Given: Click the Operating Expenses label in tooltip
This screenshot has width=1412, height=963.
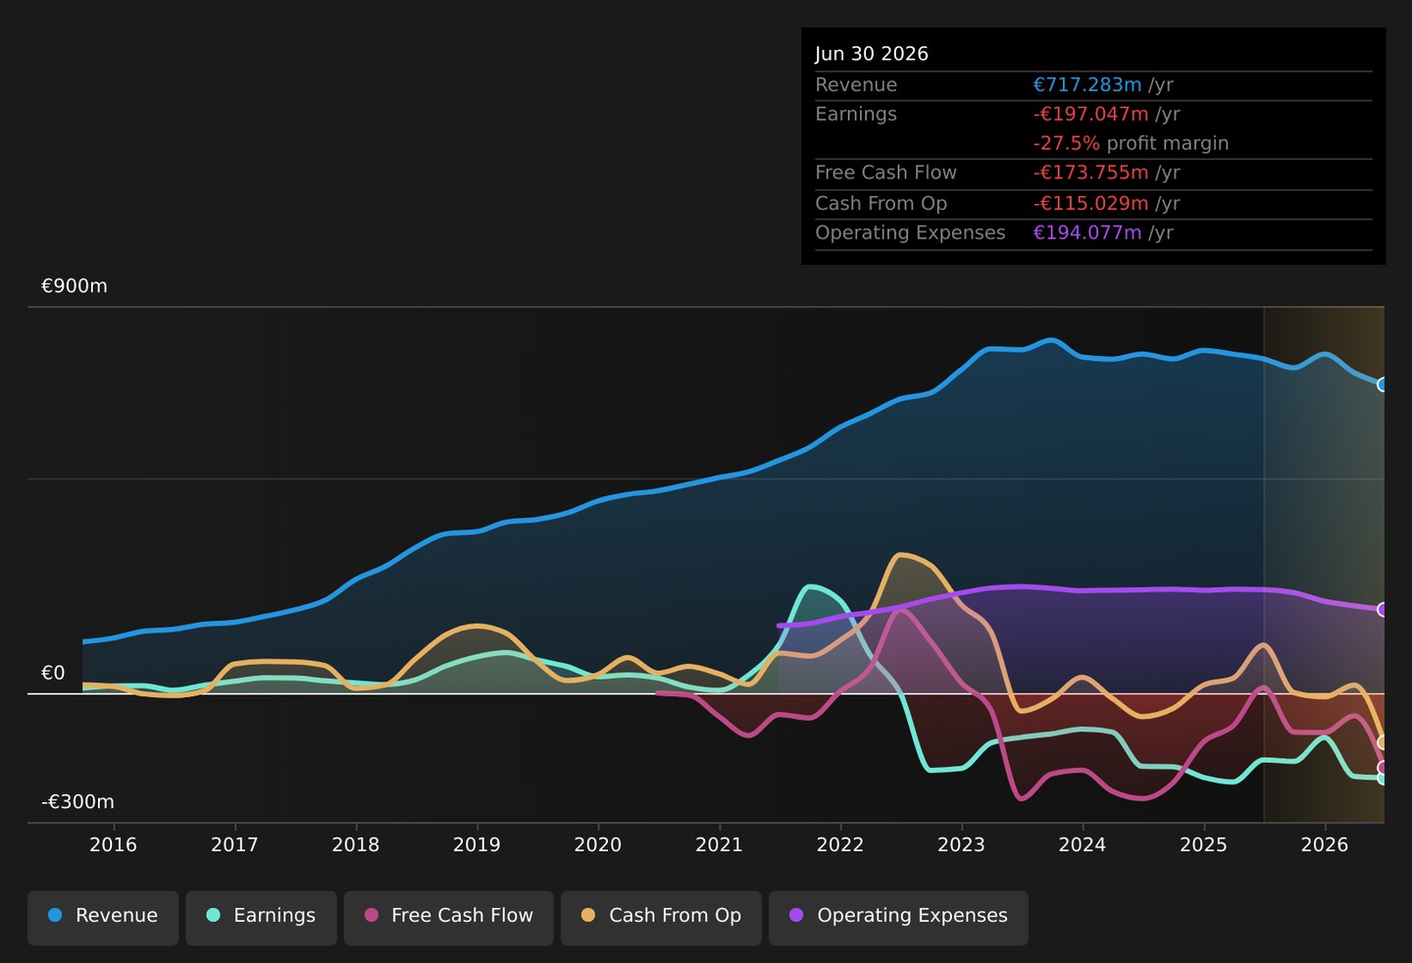Looking at the screenshot, I should pos(911,233).
